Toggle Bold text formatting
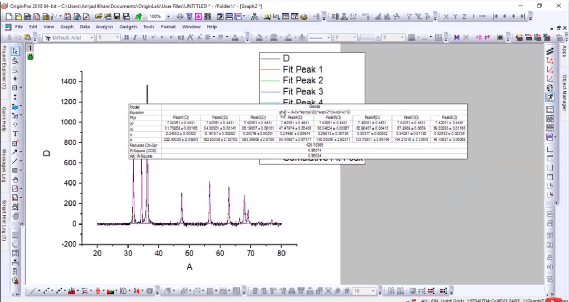This screenshot has width=569, height=302. click(x=126, y=37)
